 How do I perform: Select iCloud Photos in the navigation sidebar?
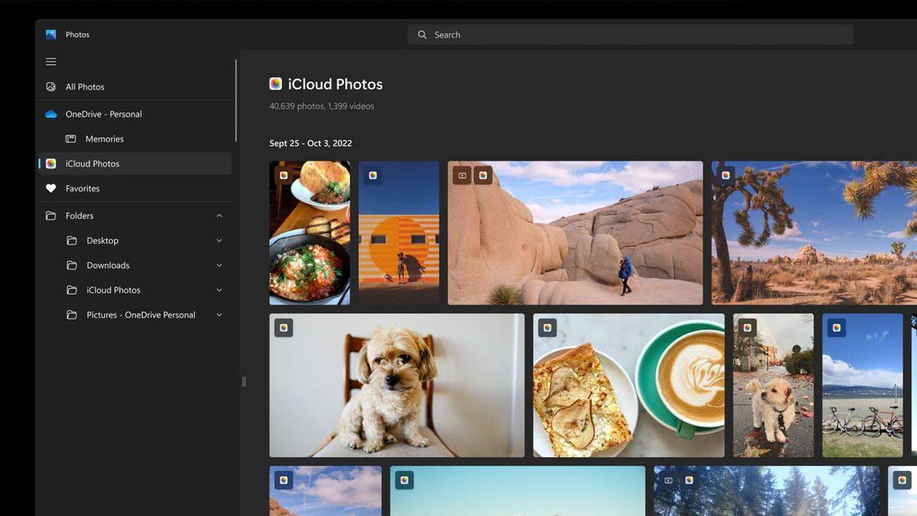92,164
